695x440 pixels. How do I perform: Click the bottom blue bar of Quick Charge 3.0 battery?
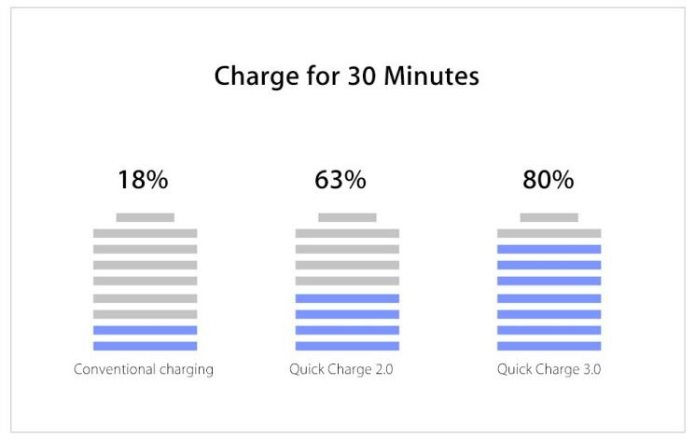click(549, 346)
